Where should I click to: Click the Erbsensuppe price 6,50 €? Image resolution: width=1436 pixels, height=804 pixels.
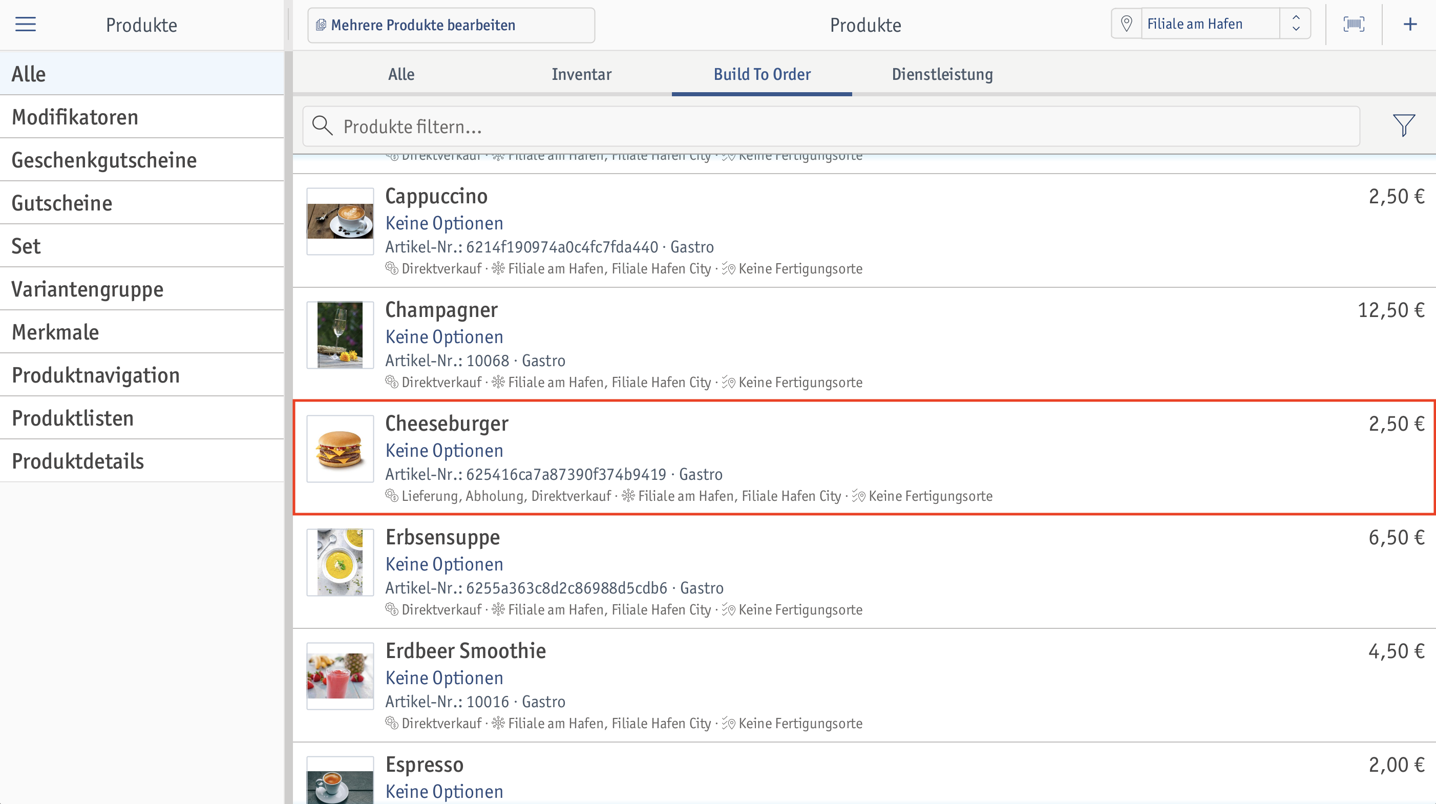click(x=1397, y=538)
